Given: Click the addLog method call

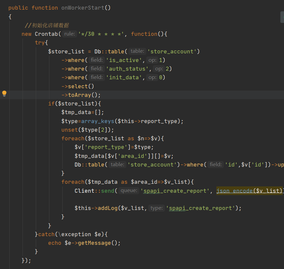Looking at the screenshot, I should coord(108,208).
